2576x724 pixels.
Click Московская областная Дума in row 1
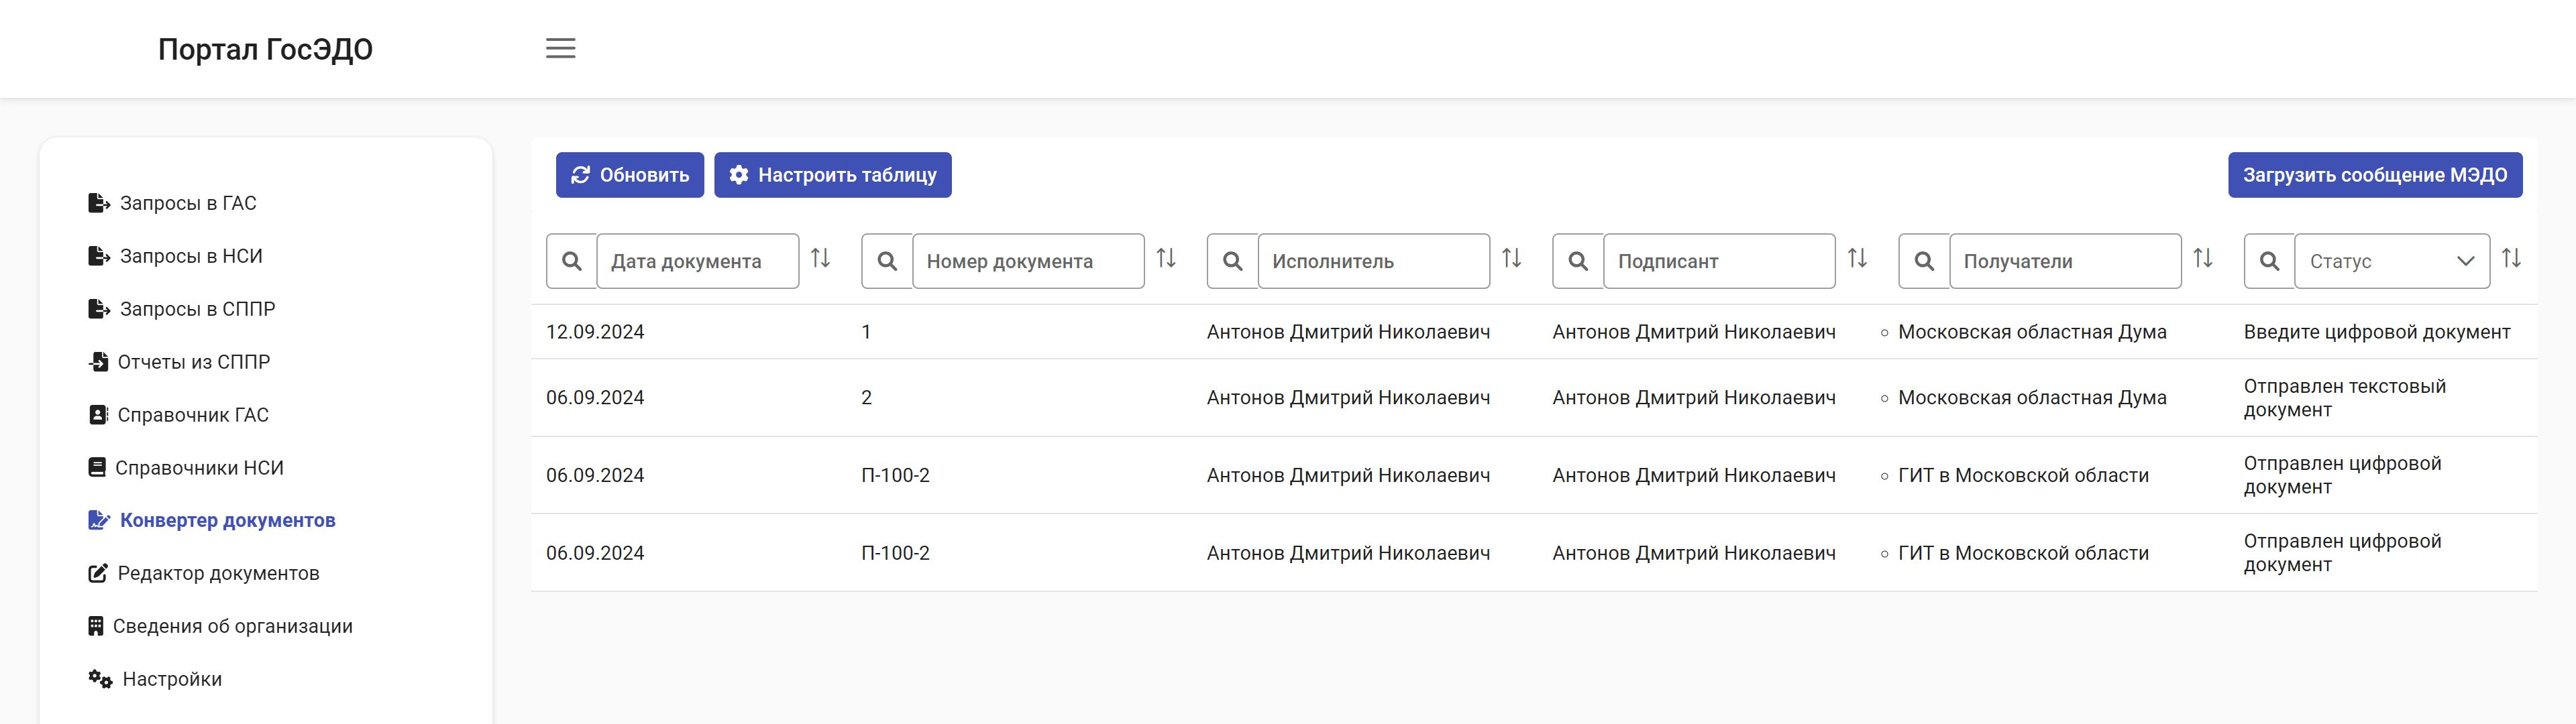(x=2032, y=332)
